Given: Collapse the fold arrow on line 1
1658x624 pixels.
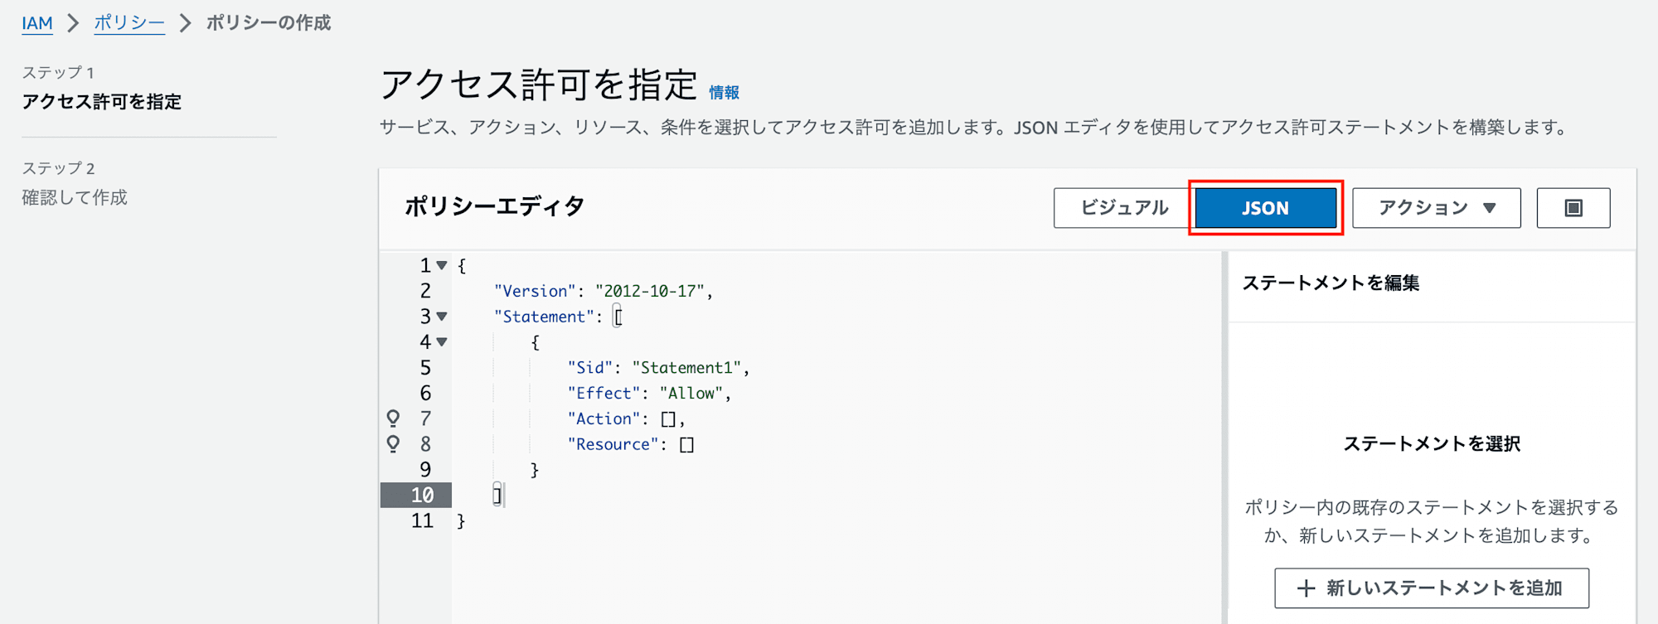Looking at the screenshot, I should pos(442,266).
